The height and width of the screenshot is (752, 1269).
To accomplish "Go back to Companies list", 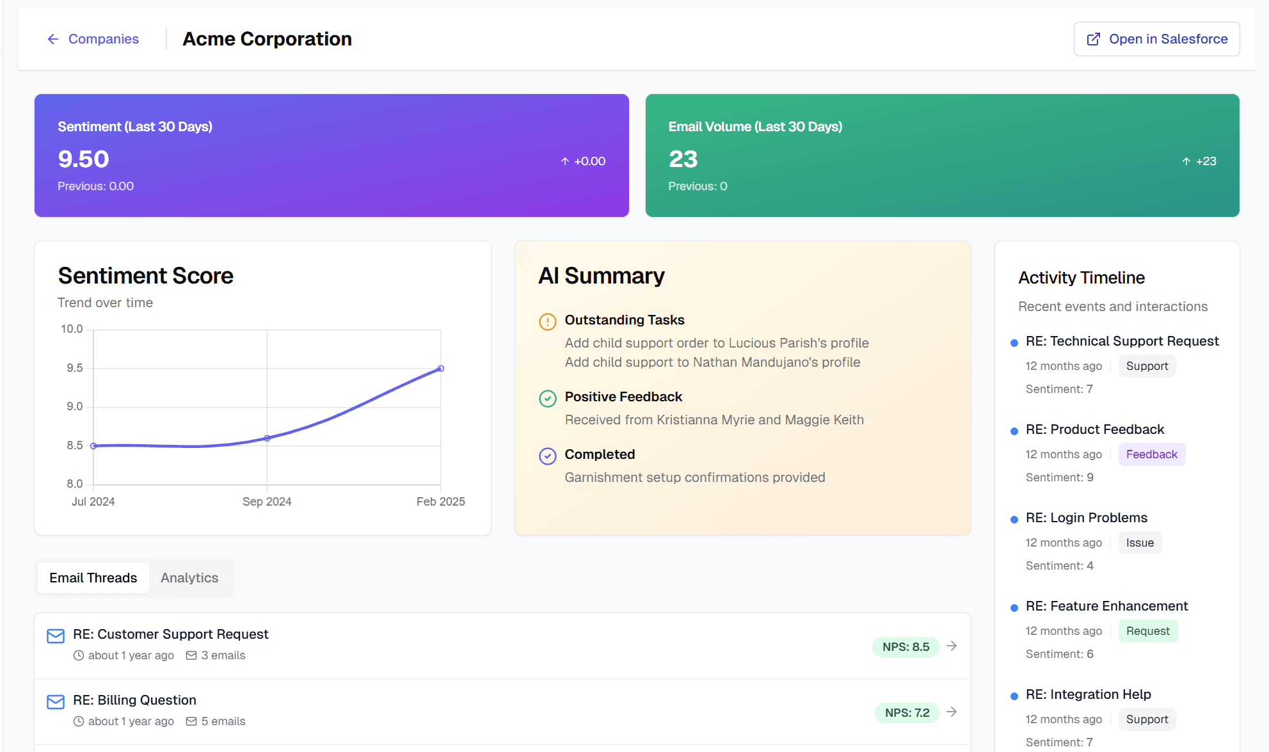I will click(93, 39).
